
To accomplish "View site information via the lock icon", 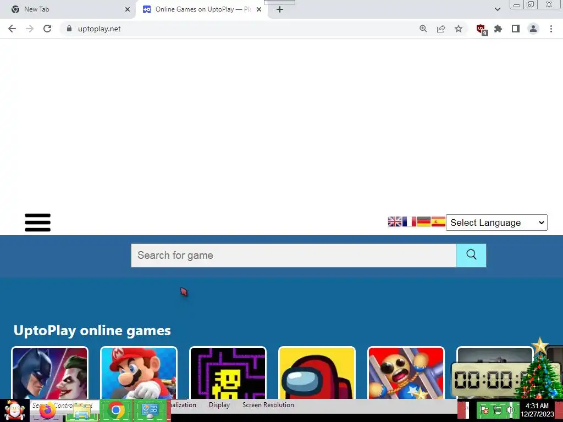I will click(x=69, y=29).
